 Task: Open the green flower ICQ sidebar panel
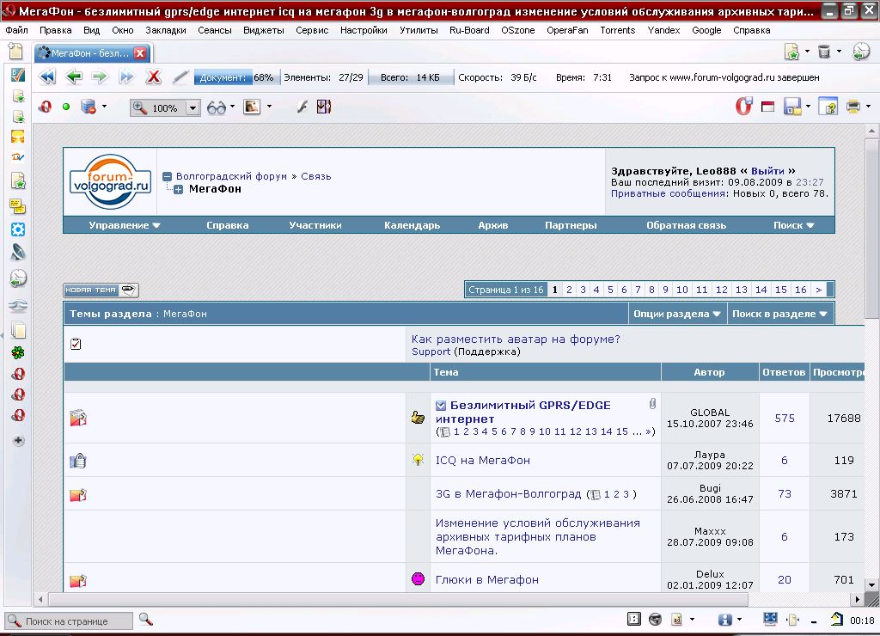pyautogui.click(x=18, y=352)
